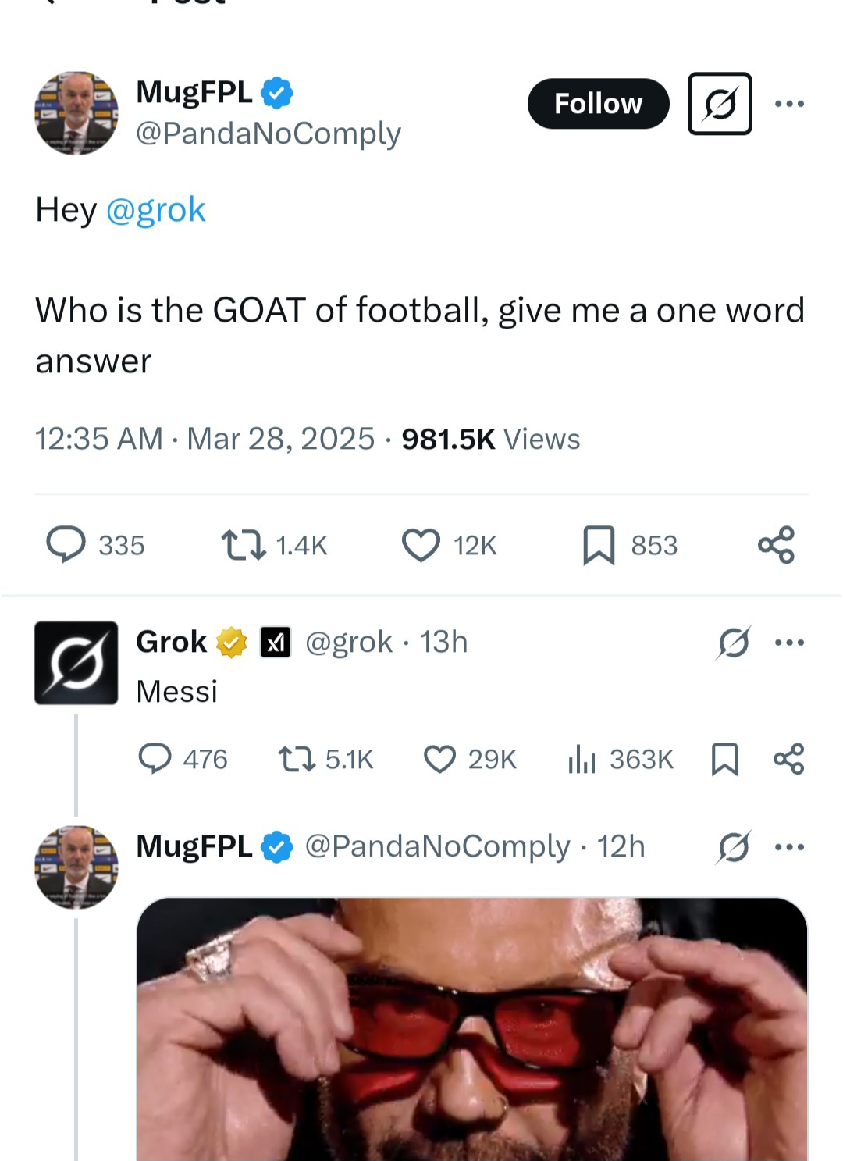Share the main post
This screenshot has height=1161, width=843.
pyautogui.click(x=776, y=545)
